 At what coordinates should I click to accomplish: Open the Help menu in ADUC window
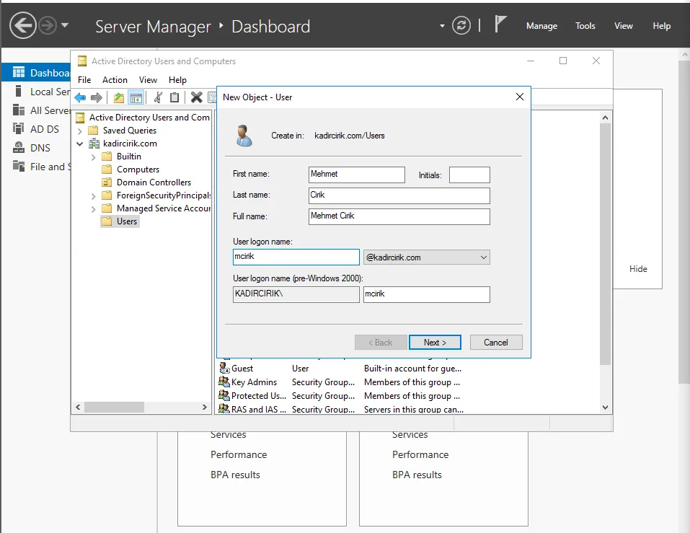177,80
